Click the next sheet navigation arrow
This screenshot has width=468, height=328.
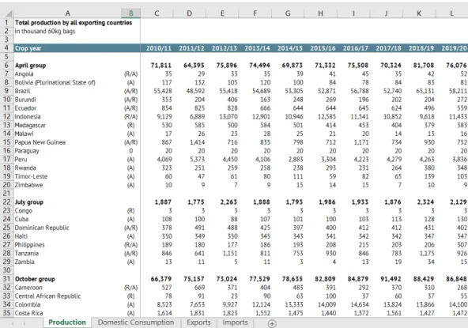[x=25, y=323]
